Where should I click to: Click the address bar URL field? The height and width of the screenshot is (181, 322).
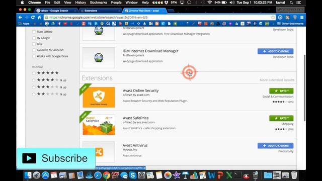point(156,18)
